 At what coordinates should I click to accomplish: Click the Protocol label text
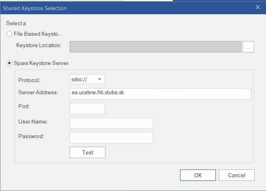(29, 80)
